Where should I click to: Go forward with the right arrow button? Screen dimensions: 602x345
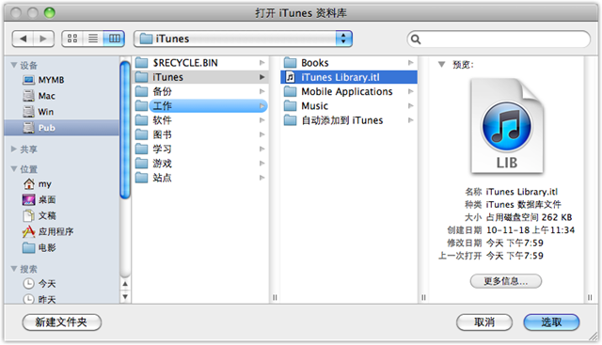[x=43, y=39]
